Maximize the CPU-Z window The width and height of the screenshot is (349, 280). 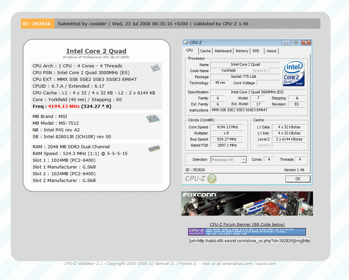(x=296, y=42)
